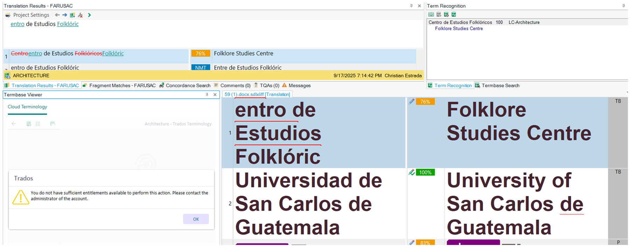
Task: Click OK in the Trados entitlement dialog
Action: click(196, 219)
